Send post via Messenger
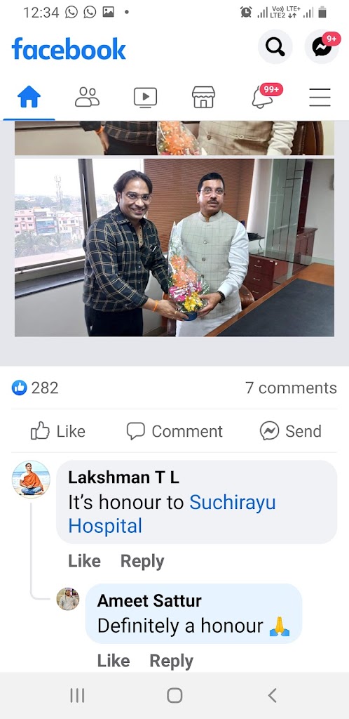The height and width of the screenshot is (719, 349). tap(291, 431)
